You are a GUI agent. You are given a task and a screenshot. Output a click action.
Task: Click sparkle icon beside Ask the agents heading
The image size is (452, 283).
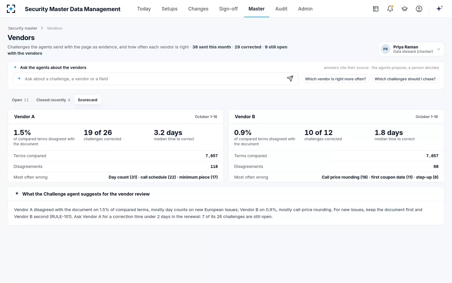[15, 67]
